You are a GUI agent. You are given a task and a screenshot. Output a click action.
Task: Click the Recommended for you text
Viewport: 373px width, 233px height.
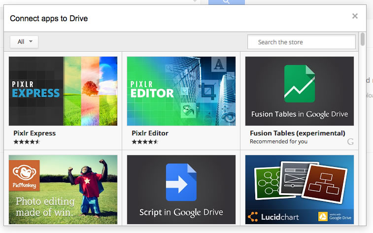point(278,141)
